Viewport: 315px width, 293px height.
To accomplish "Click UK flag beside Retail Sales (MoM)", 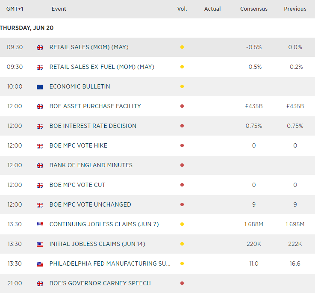I will pyautogui.click(x=40, y=47).
